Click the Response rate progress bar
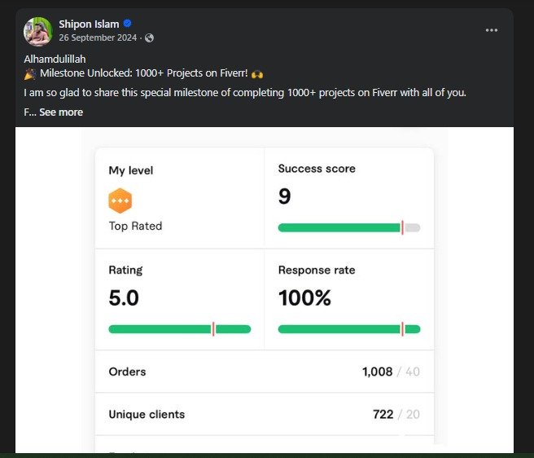The width and height of the screenshot is (534, 458). [348, 329]
